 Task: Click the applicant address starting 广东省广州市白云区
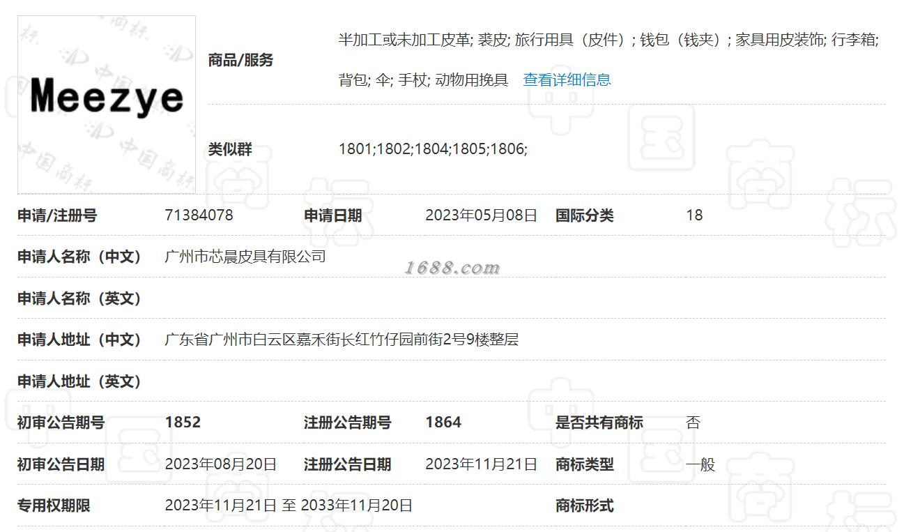pyautogui.click(x=342, y=340)
